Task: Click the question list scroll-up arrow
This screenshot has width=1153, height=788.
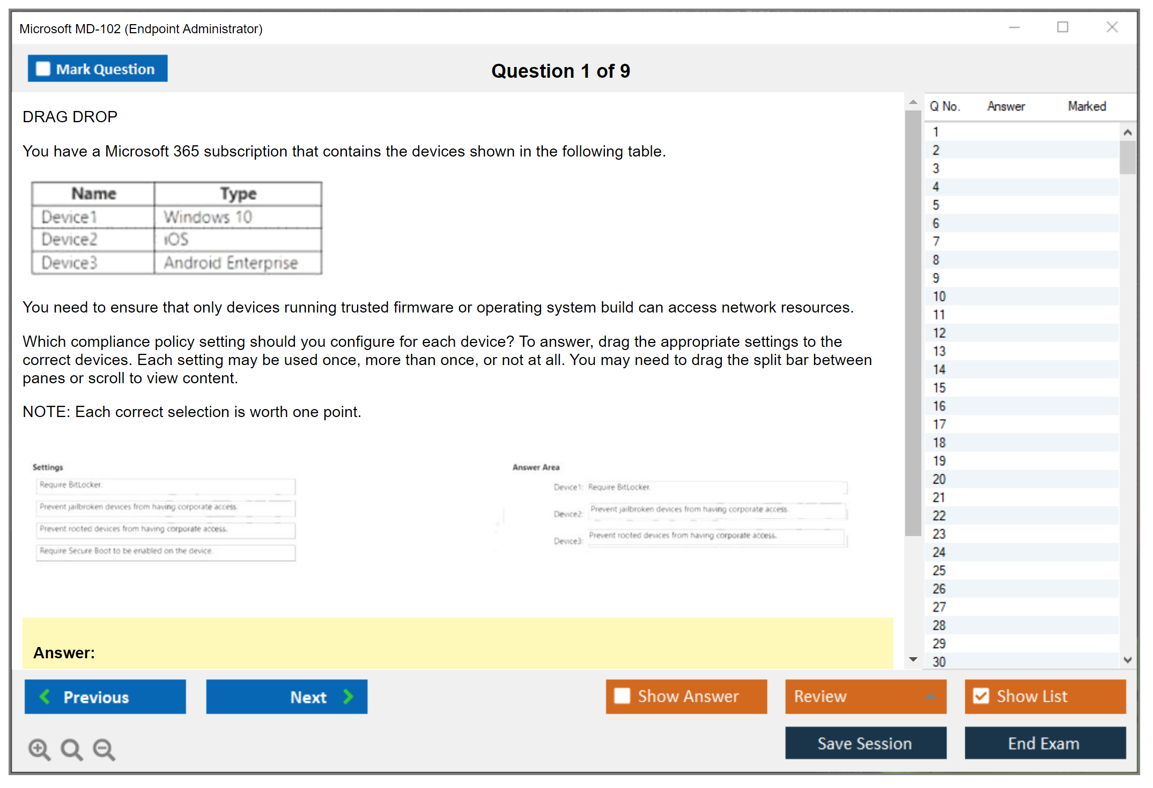Action: 1127,132
